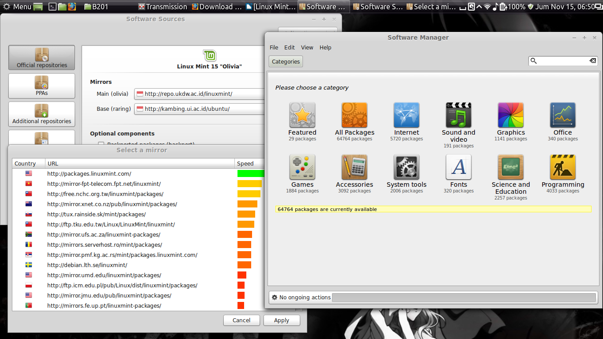
Task: Sort mirrors by Country column
Action: coord(29,164)
